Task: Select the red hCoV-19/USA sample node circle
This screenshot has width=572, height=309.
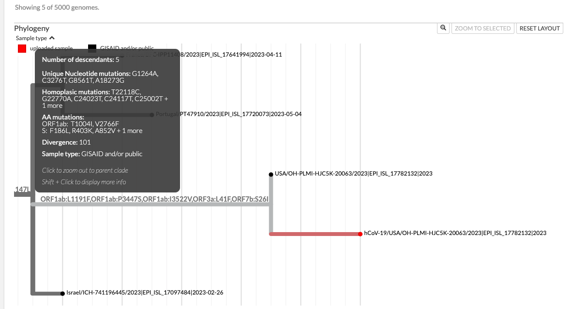Action: pyautogui.click(x=360, y=233)
